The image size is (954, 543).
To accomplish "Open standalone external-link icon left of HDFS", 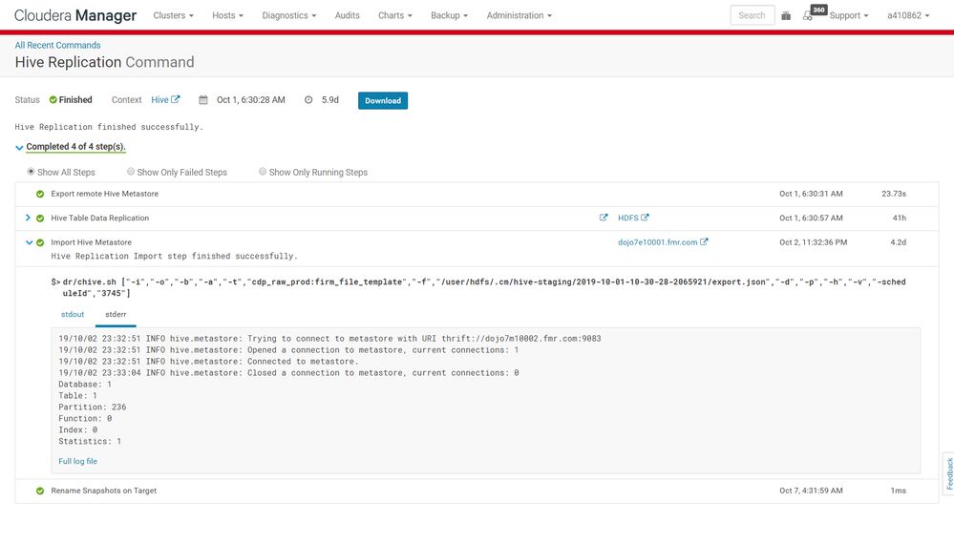I will 604,217.
